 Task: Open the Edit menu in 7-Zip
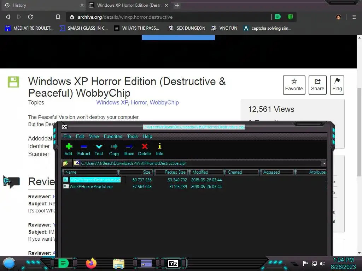80,137
